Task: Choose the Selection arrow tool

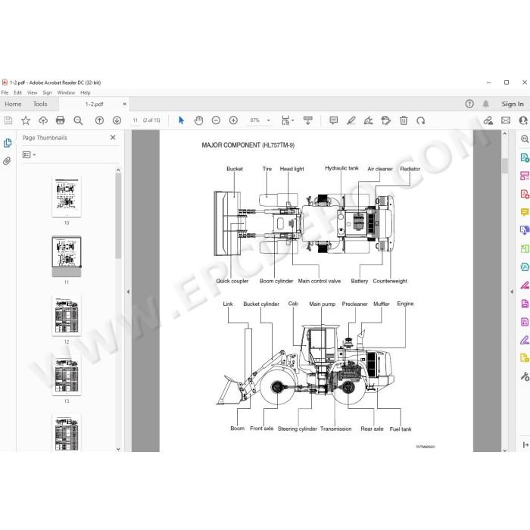Action: [x=181, y=120]
